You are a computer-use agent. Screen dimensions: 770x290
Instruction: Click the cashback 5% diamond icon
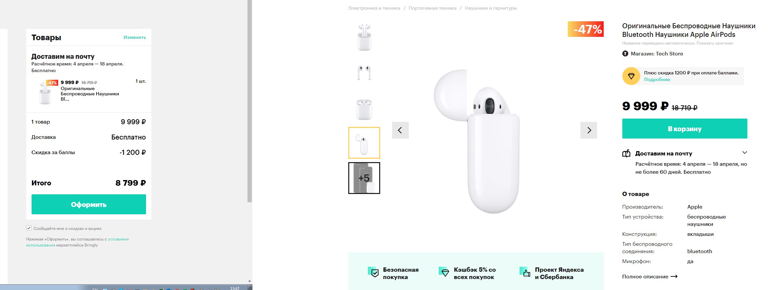[444, 272]
